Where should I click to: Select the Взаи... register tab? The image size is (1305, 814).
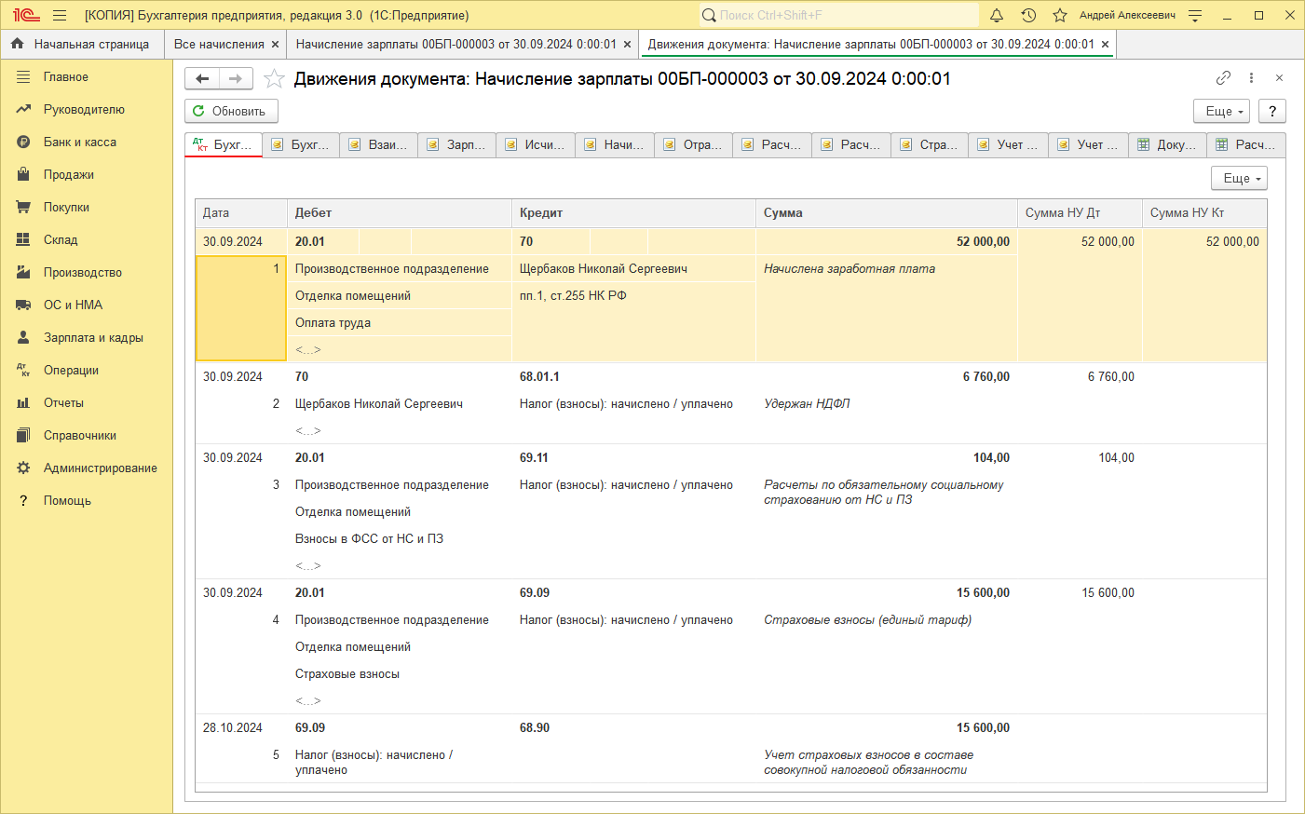(x=378, y=144)
